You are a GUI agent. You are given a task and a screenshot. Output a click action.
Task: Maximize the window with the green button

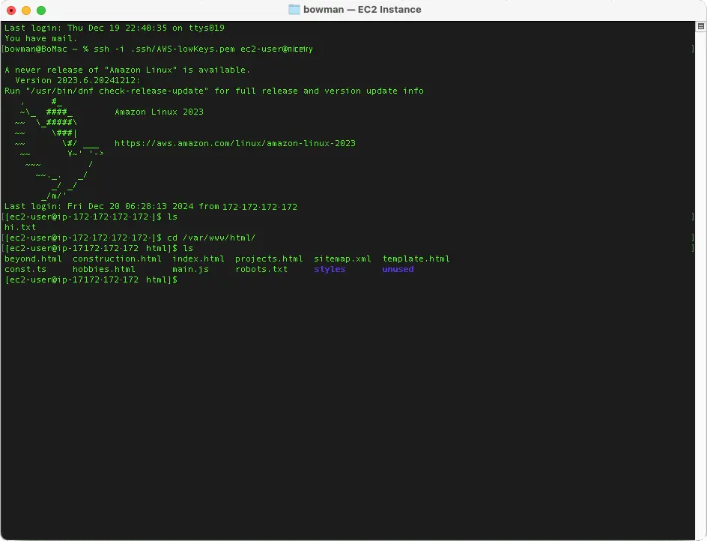pos(41,10)
